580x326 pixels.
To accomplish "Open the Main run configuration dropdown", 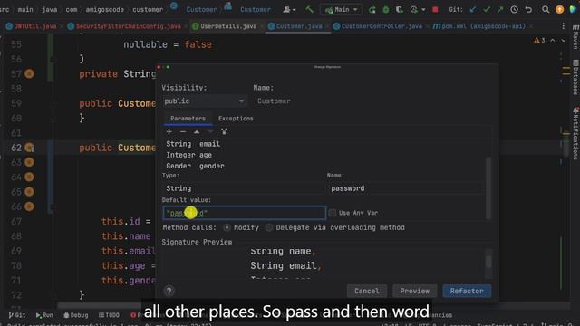I will [341, 10].
